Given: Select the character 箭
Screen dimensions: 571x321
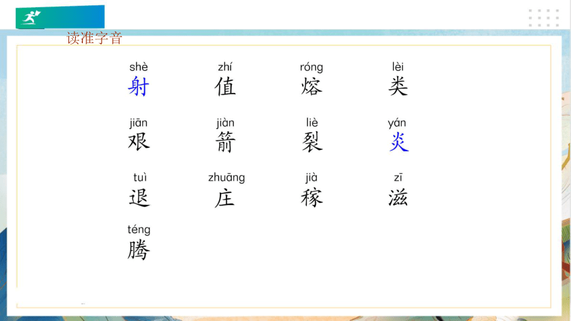Looking at the screenshot, I should tap(226, 142).
